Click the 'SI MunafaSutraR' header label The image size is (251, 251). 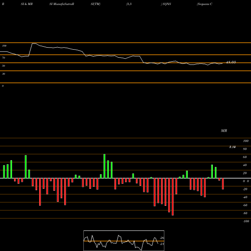point(62,4)
